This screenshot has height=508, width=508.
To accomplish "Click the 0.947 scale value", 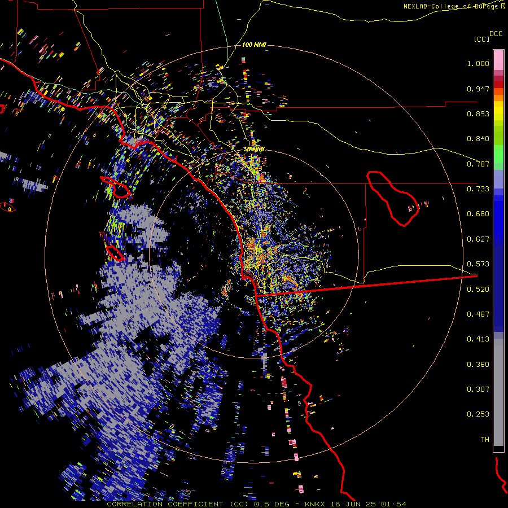I will pyautogui.click(x=478, y=89).
